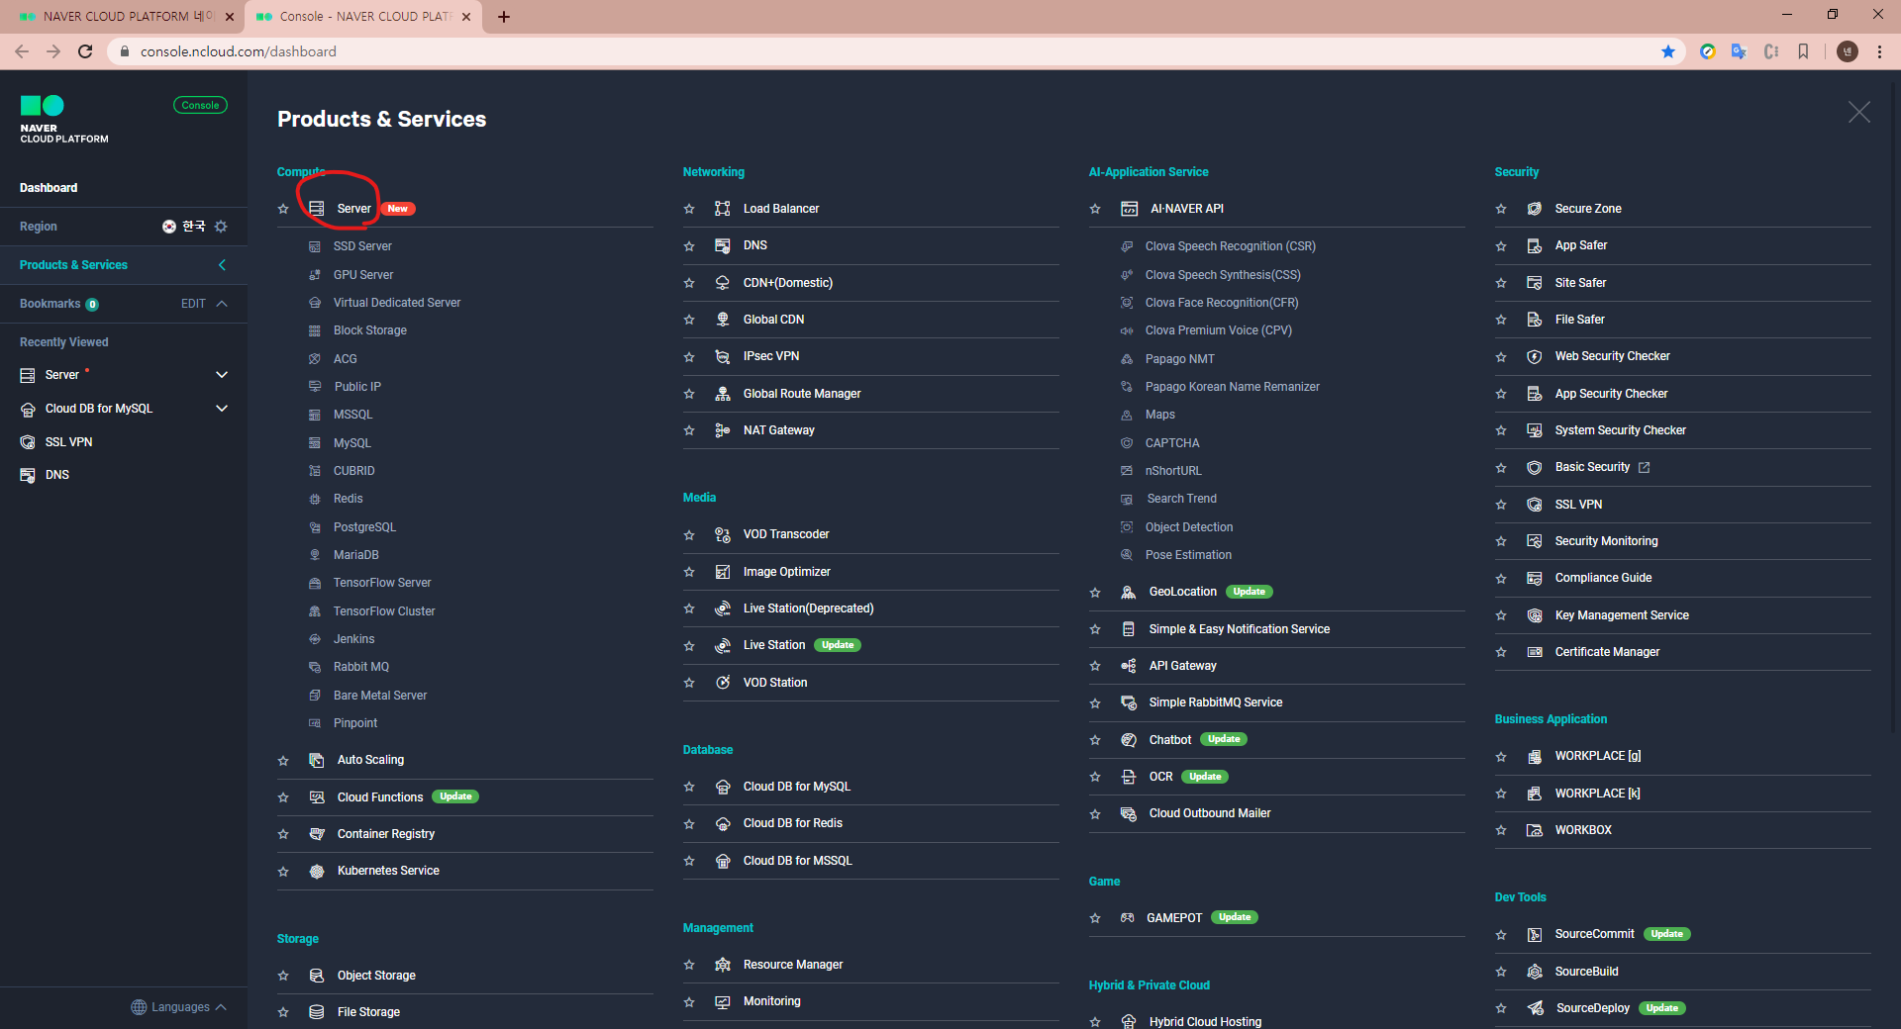Click the AI-NAVER API icon
Viewport: 1901px width, 1029px height.
(x=1129, y=209)
